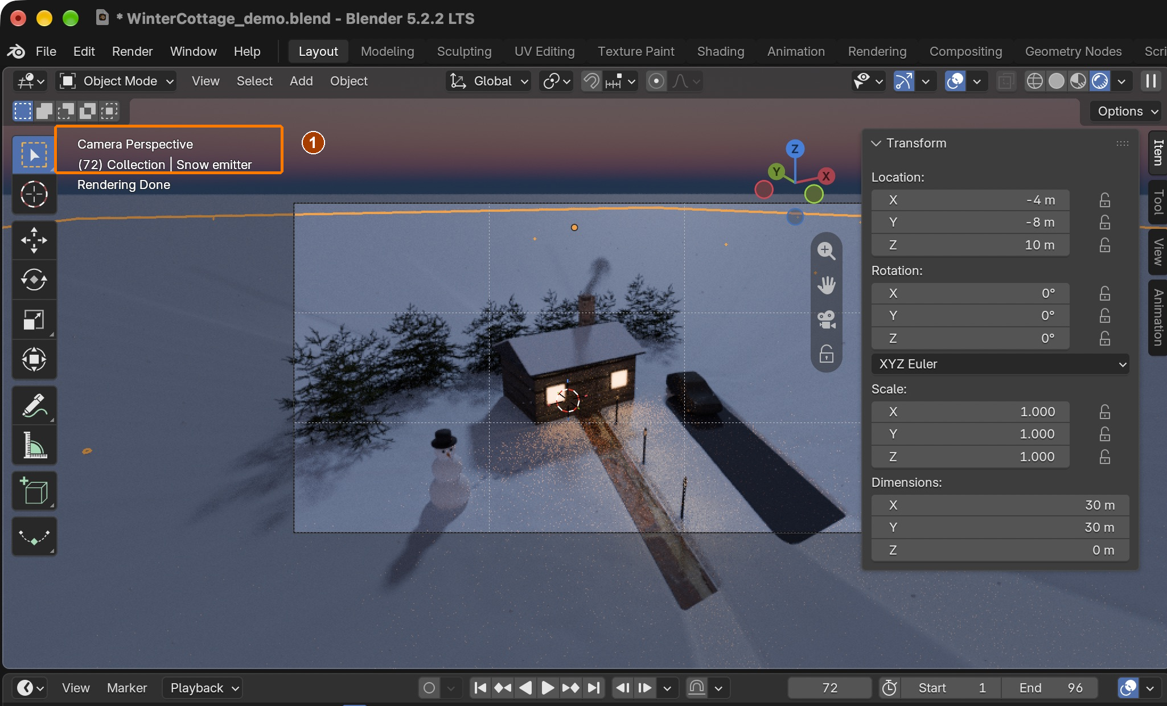Click the Scale X value field
This screenshot has width=1167, height=706.
[970, 412]
